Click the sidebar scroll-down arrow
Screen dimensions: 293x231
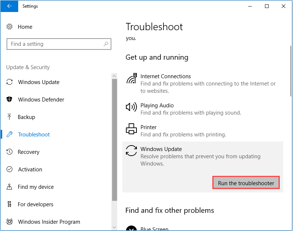point(114,227)
